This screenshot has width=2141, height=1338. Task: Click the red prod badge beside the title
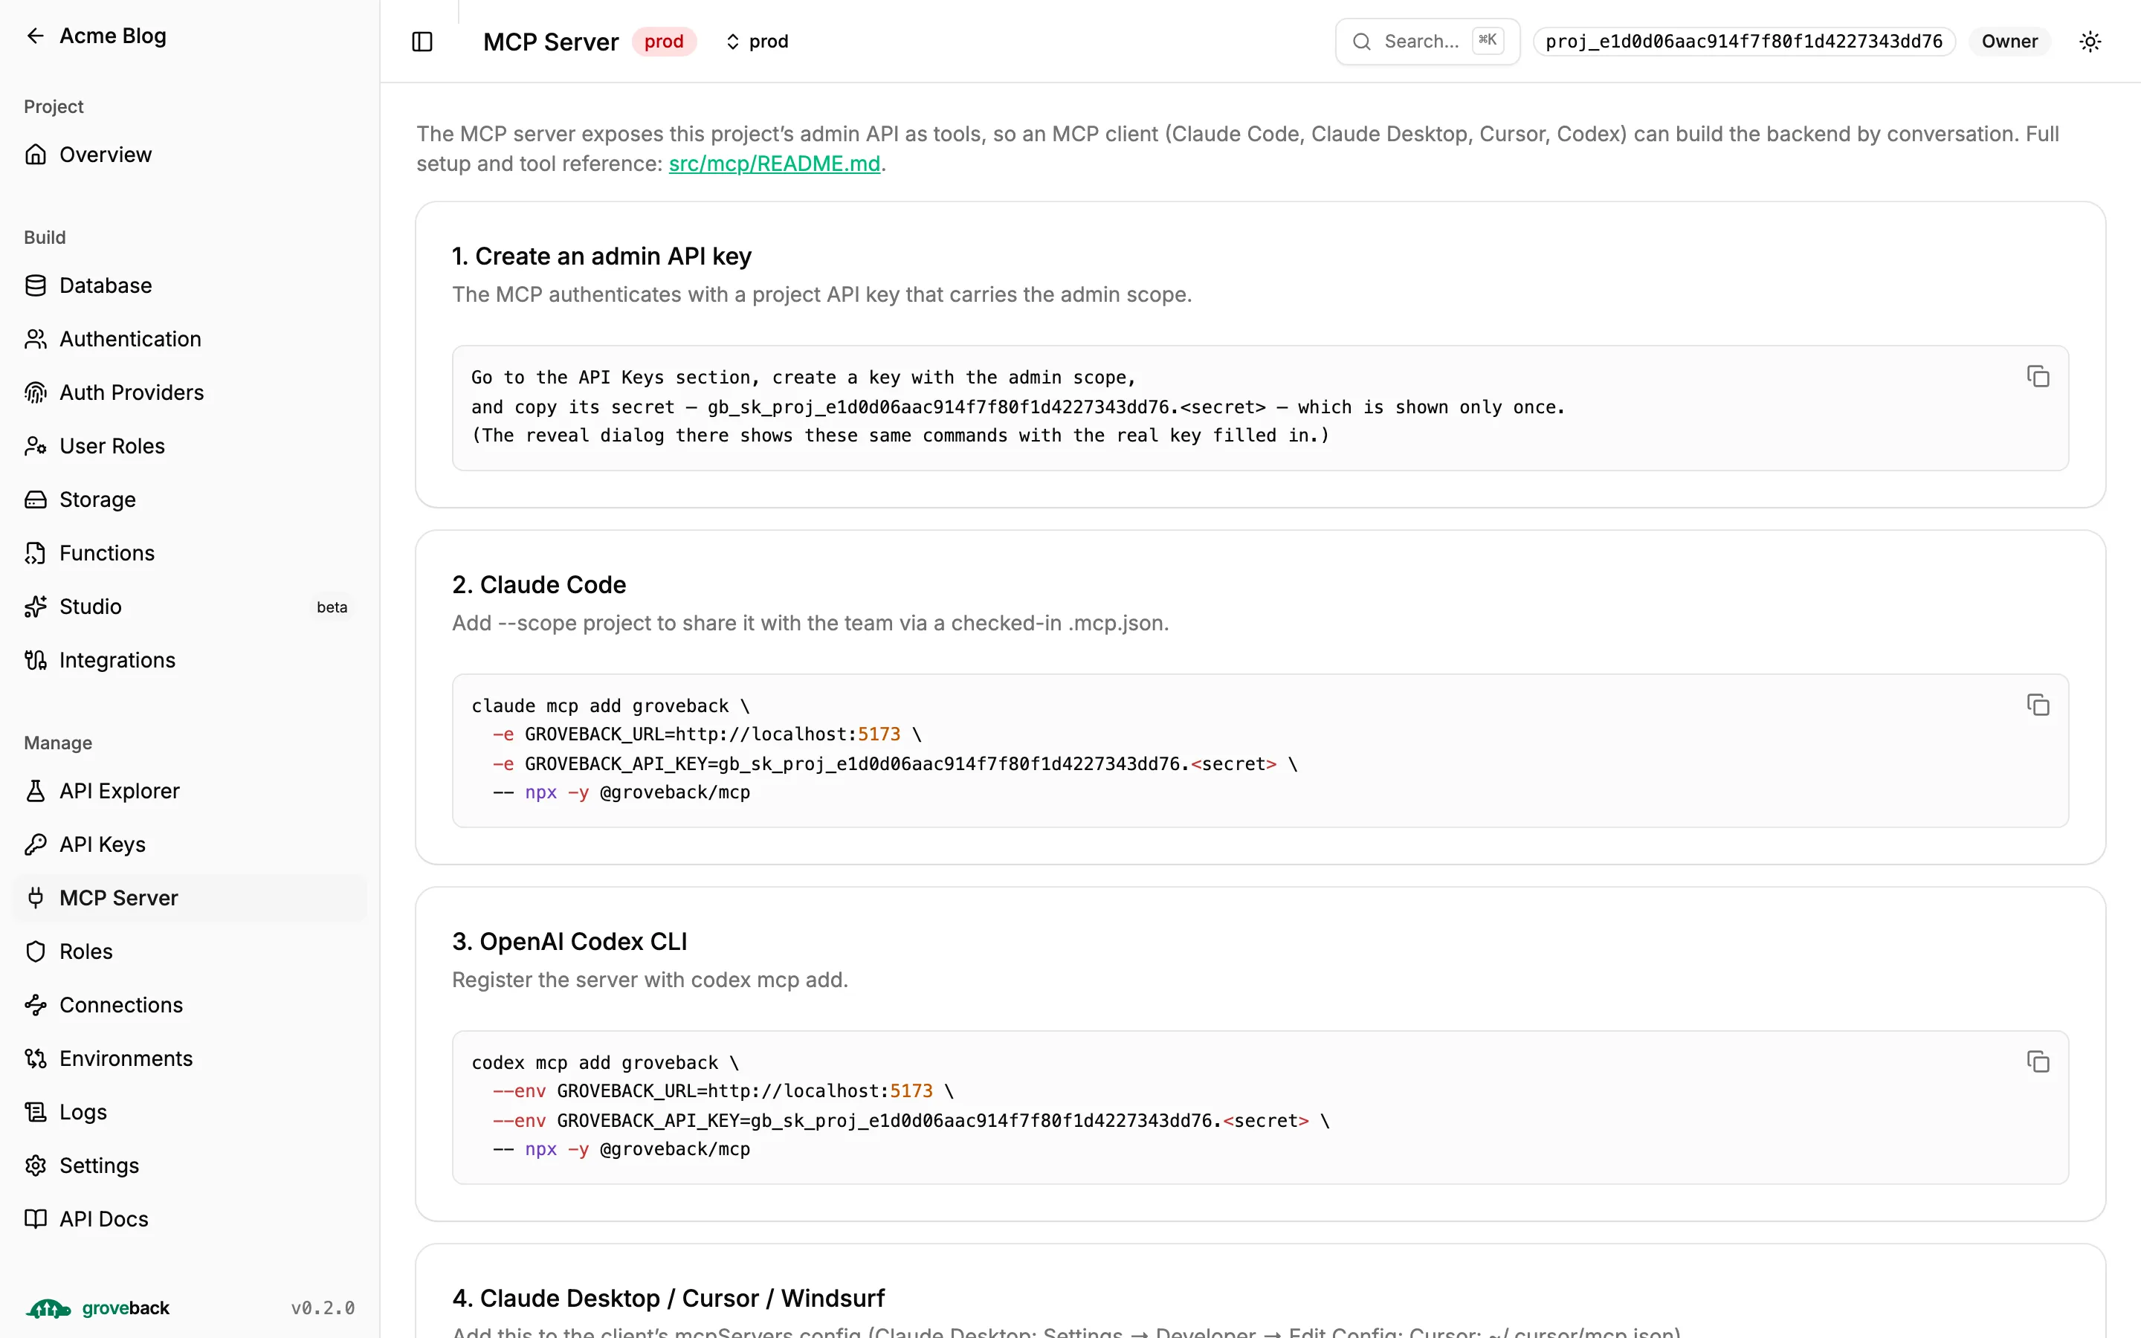664,42
